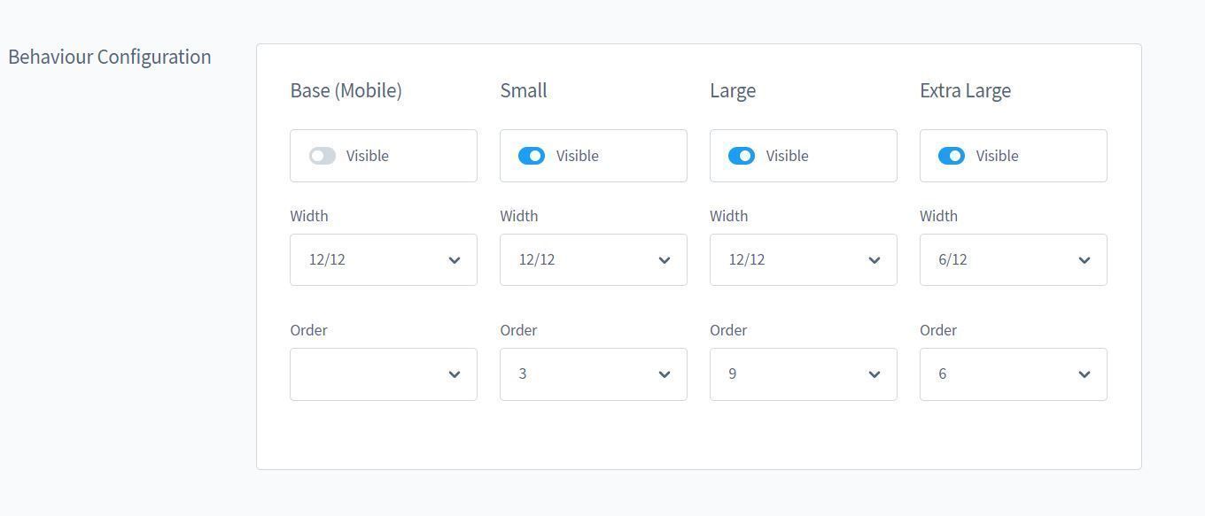
Task: Open the Small Width dropdown
Action: click(x=593, y=260)
